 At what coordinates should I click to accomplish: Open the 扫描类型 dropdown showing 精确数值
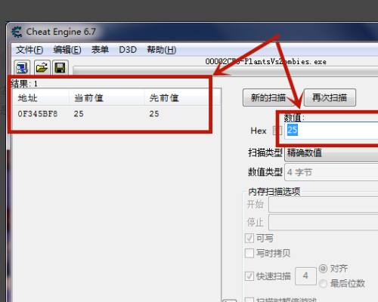[331, 153]
